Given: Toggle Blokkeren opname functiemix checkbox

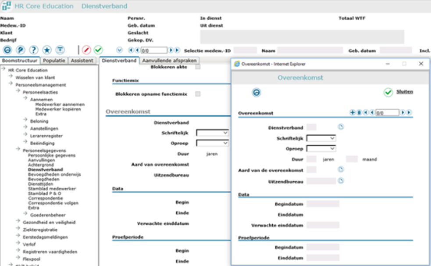Looking at the screenshot, I should 198,94.
